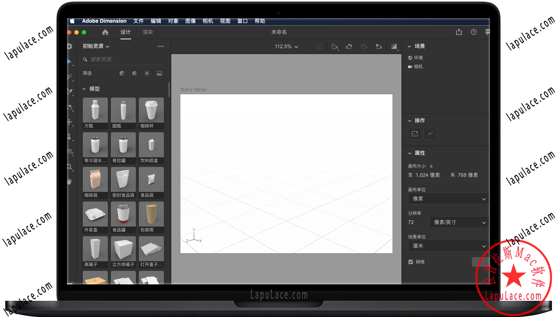Image resolution: width=557 pixels, height=317 pixels.
Task: Switch to the 渲染 tab
Action: point(148,32)
